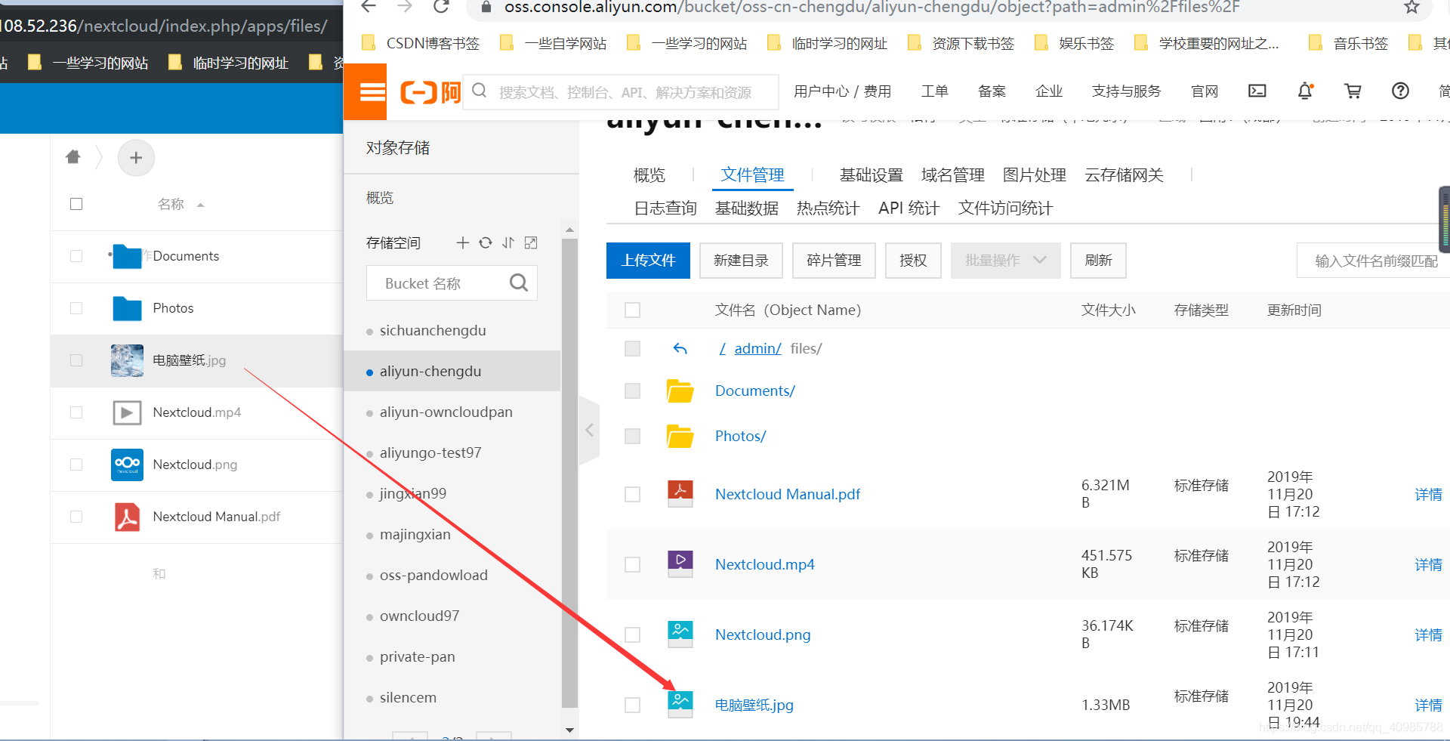
Task: Collapse the sidebar with the left chevron
Action: tap(590, 431)
